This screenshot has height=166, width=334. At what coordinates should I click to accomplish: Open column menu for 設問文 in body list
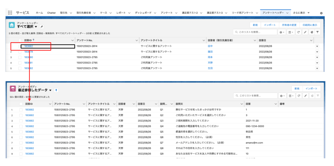[x=242, y=104]
